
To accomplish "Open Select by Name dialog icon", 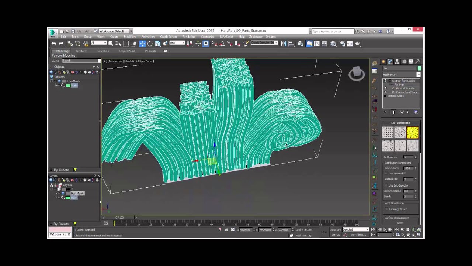I will (x=118, y=44).
